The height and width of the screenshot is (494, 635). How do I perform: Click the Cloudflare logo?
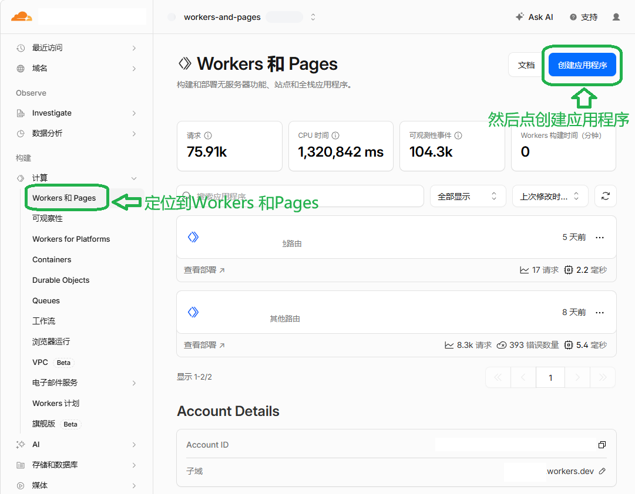coord(22,16)
